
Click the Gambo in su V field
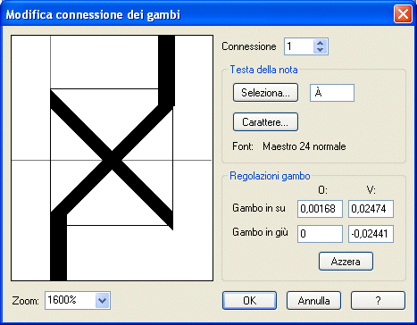click(x=371, y=209)
